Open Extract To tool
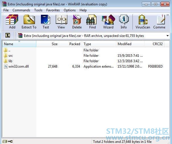This screenshot has height=144, width=172. point(29,20)
